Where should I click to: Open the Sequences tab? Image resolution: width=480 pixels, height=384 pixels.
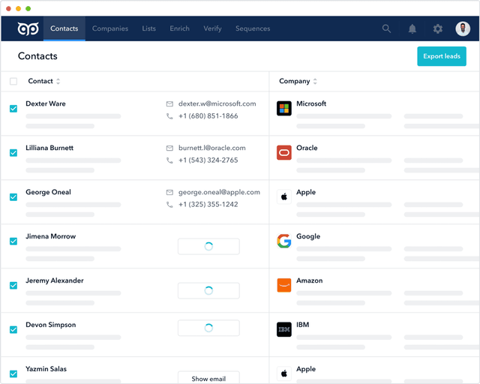(x=253, y=28)
